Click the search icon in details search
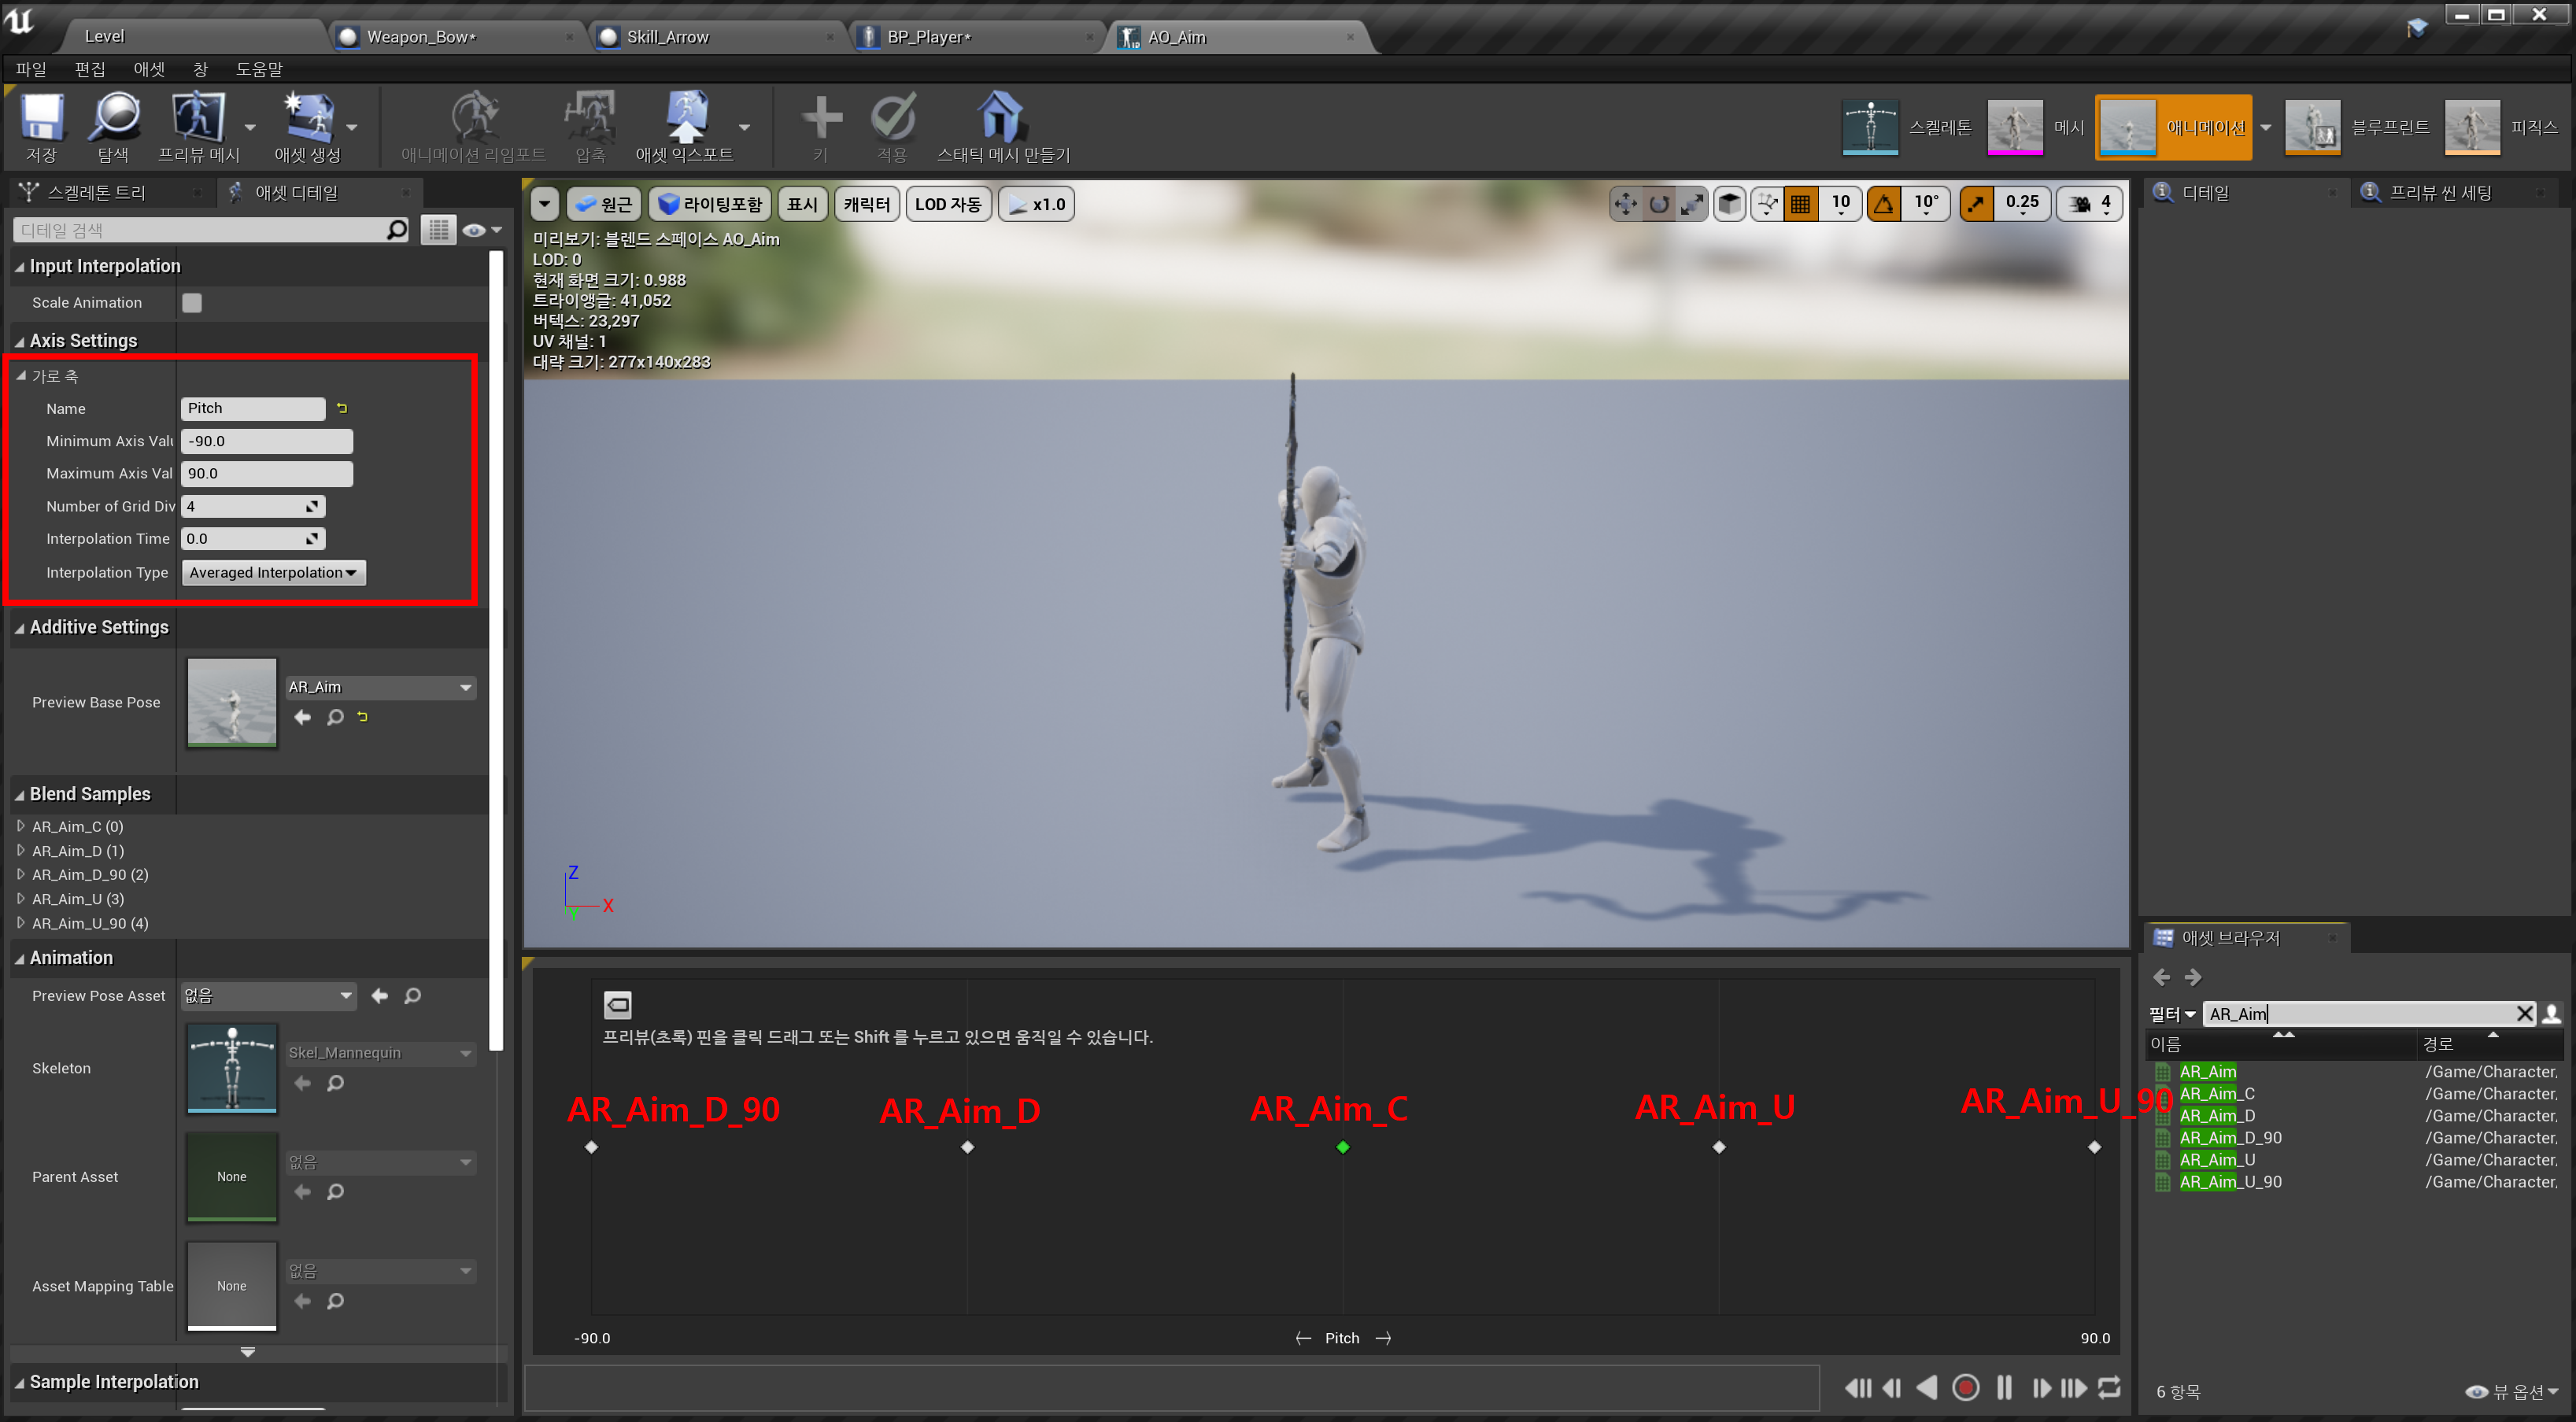Viewport: 2576px width, 1422px height. (x=397, y=230)
